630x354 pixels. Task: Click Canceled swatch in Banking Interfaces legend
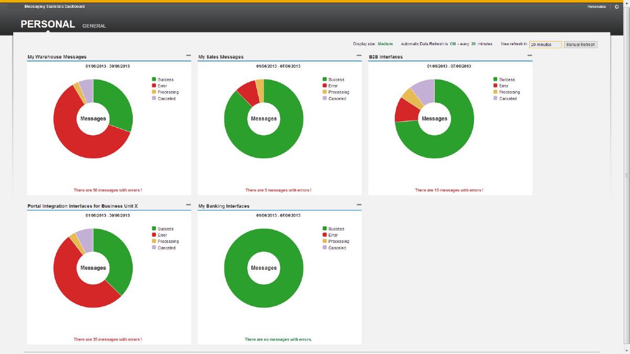pos(325,248)
